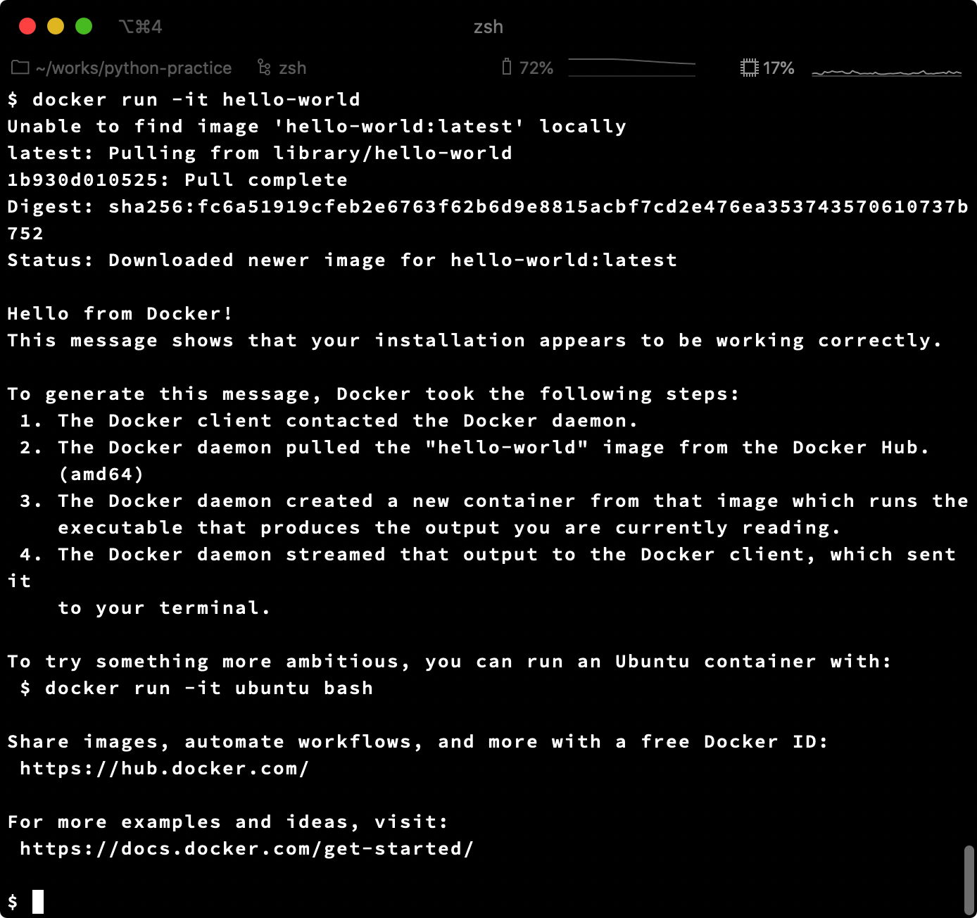Image resolution: width=977 pixels, height=918 pixels.
Task: Click the 'For more examples and ideas' line
Action: 228,822
